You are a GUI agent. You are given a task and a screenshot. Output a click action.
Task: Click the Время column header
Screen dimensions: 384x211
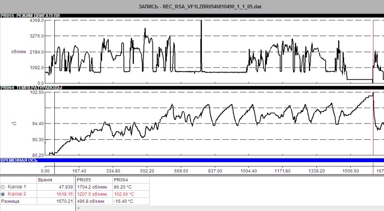coord(55,180)
